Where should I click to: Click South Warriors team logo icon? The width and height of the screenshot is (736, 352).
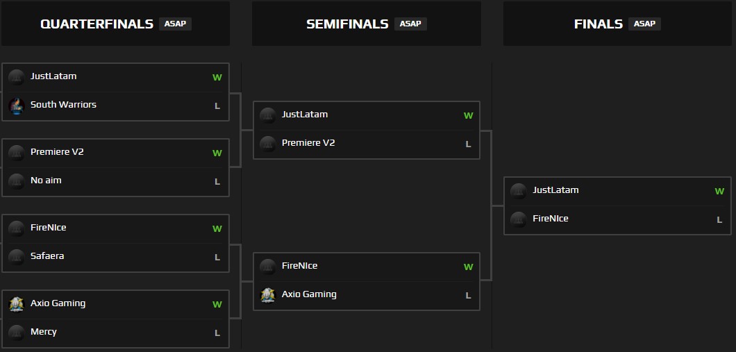click(x=17, y=106)
